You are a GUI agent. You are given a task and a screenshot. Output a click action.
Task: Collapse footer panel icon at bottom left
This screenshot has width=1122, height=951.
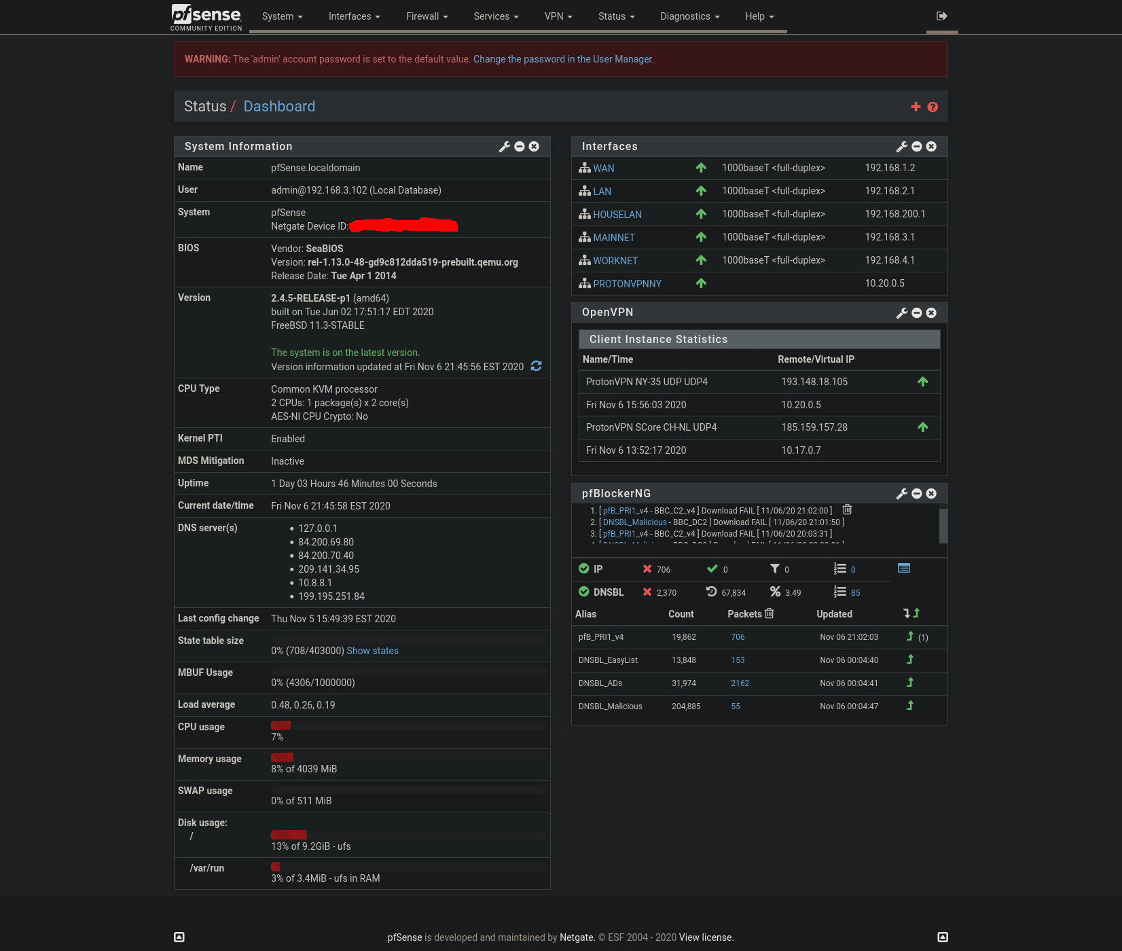coord(179,937)
